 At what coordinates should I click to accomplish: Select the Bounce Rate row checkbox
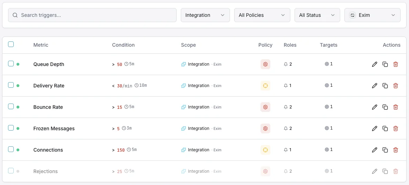[x=11, y=106]
